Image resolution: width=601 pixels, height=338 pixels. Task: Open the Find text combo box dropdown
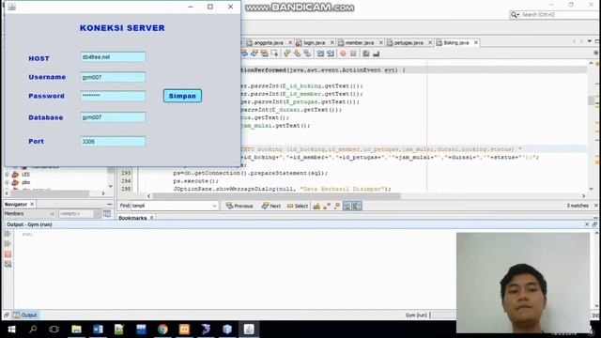[215, 206]
